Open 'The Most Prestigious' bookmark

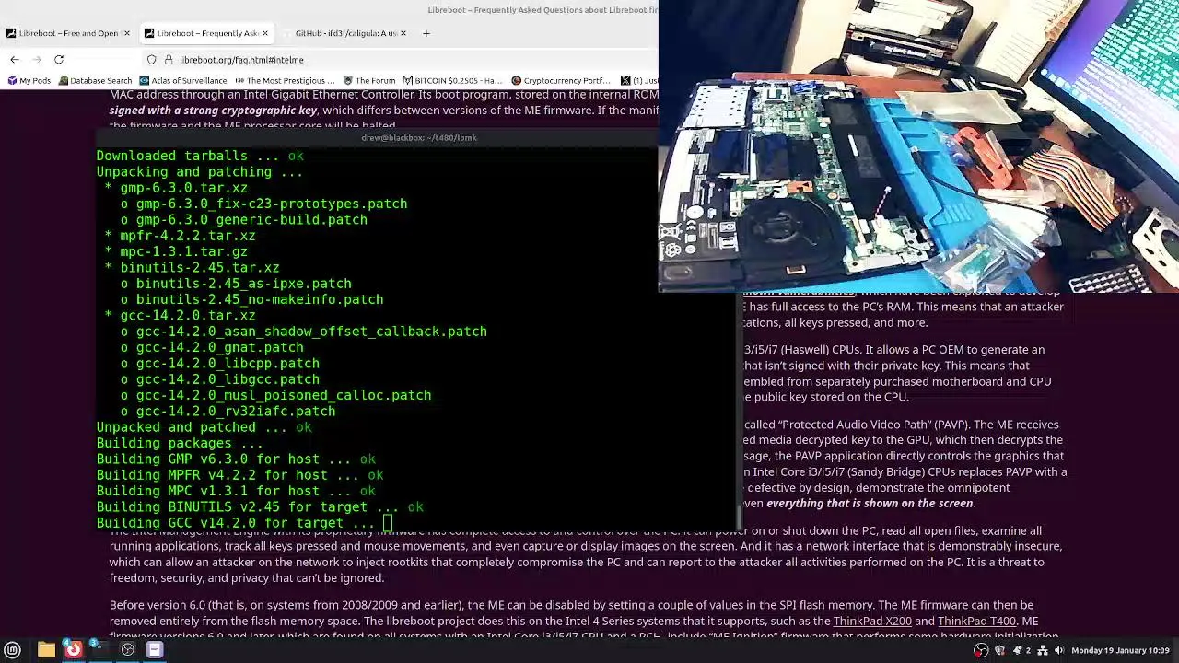point(284,81)
